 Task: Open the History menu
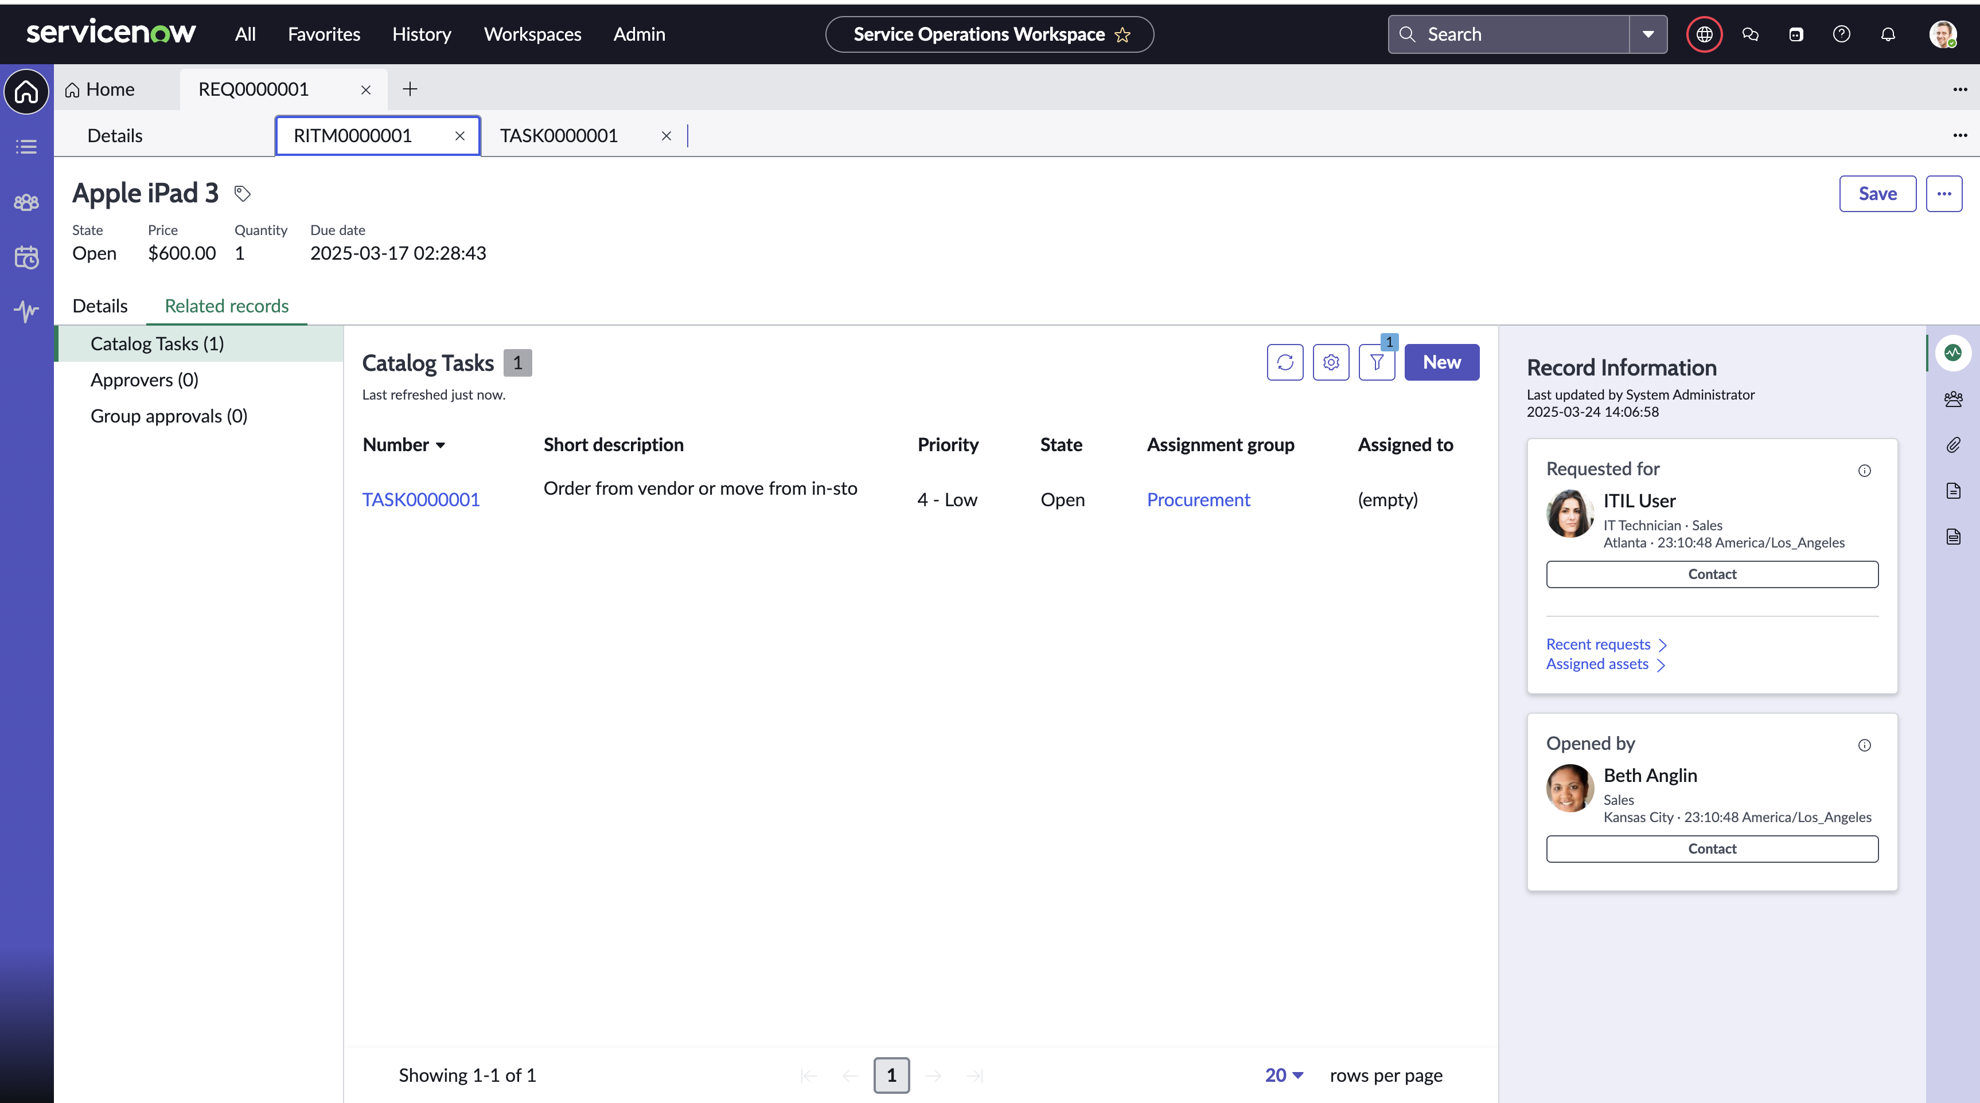click(x=421, y=34)
